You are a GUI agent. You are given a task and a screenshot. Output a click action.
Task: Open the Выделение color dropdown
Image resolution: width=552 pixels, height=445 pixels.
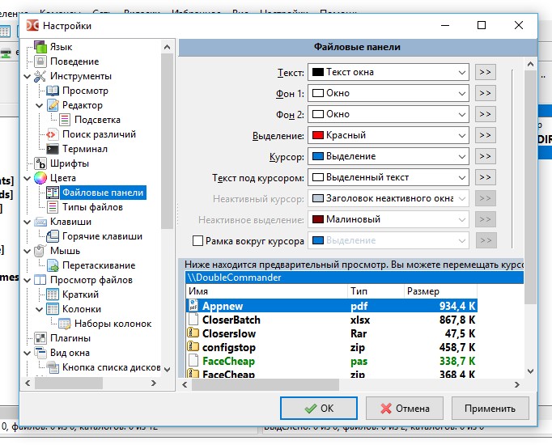[x=389, y=135]
